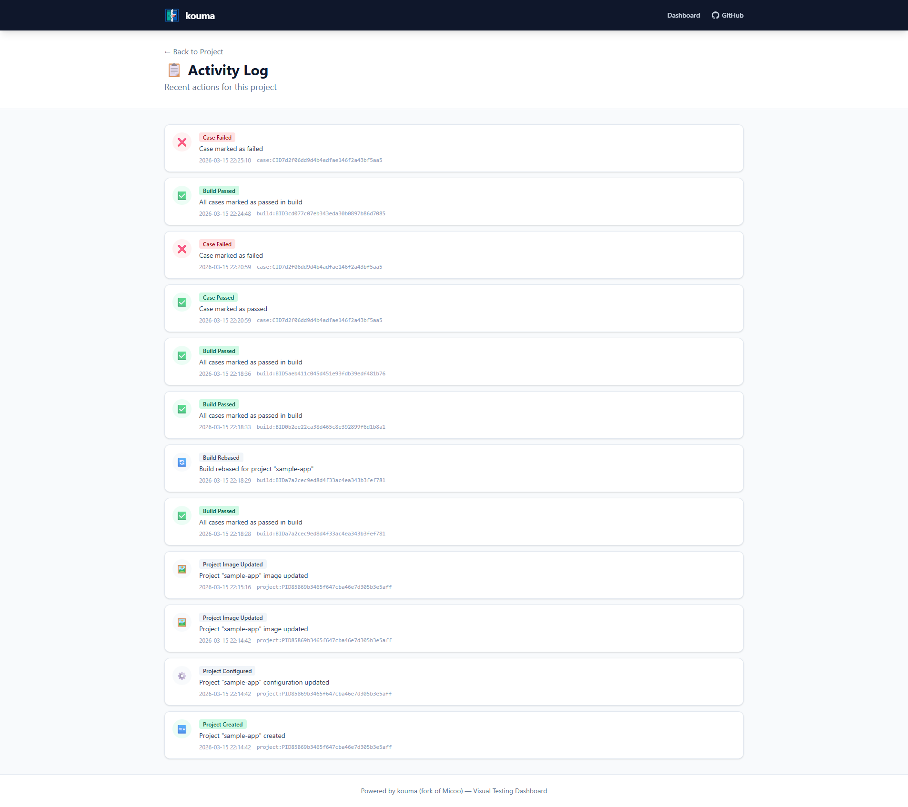Open Dashboard from the top navigation

683,15
